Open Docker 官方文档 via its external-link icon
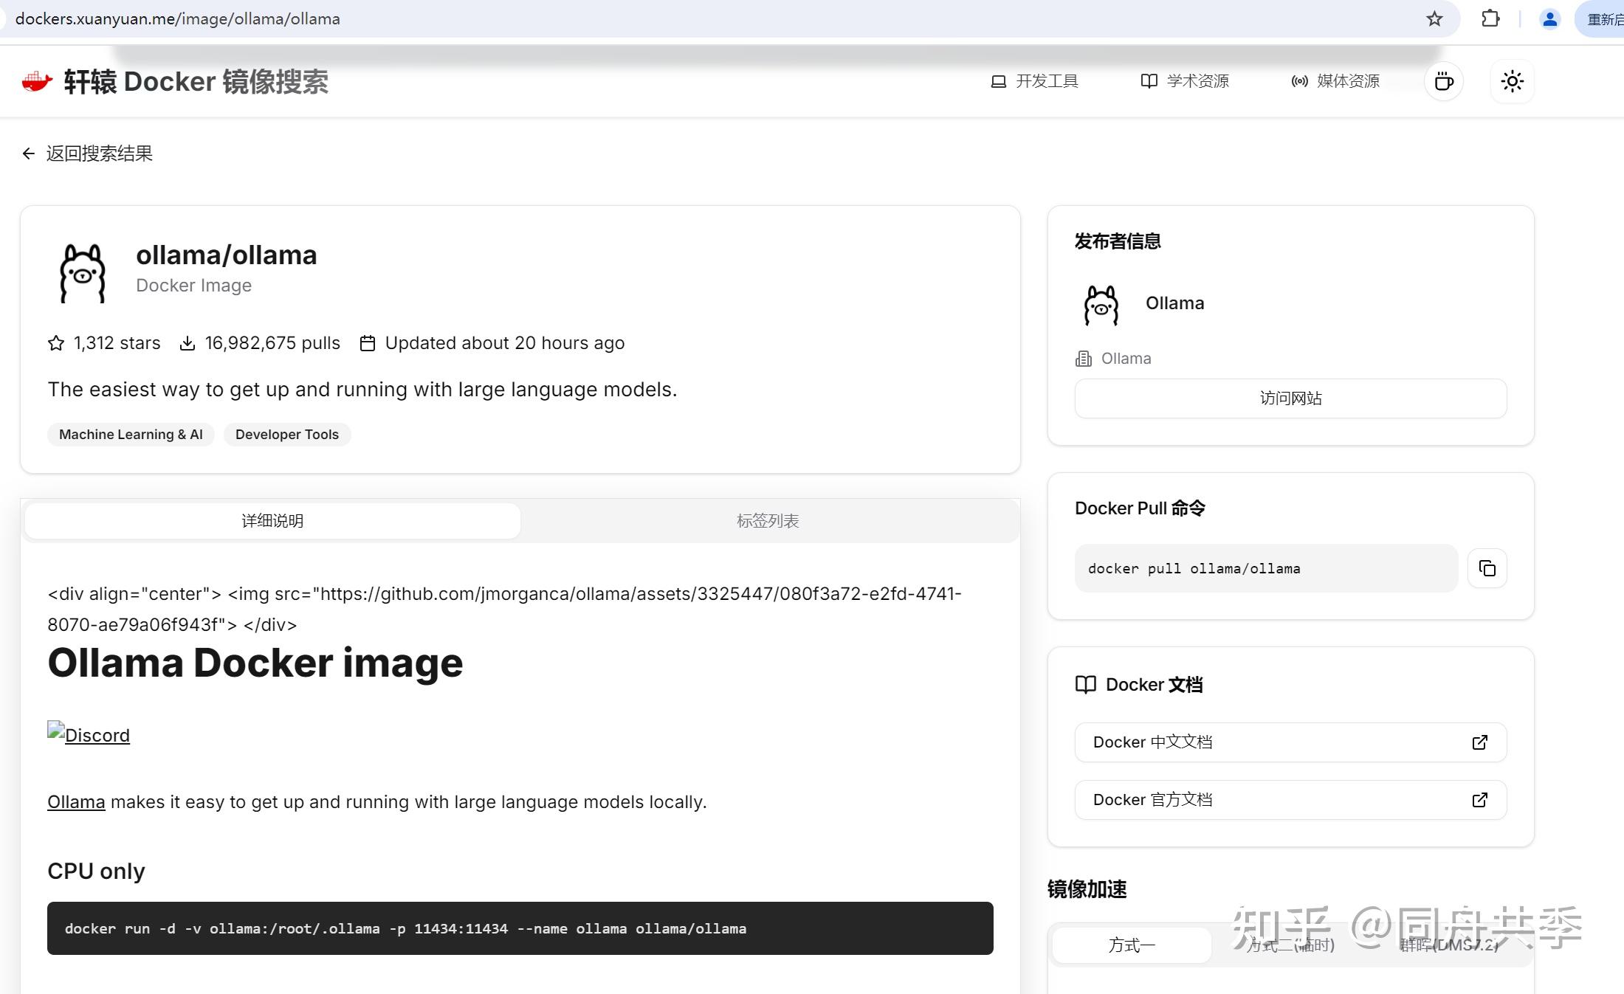 coord(1479,799)
